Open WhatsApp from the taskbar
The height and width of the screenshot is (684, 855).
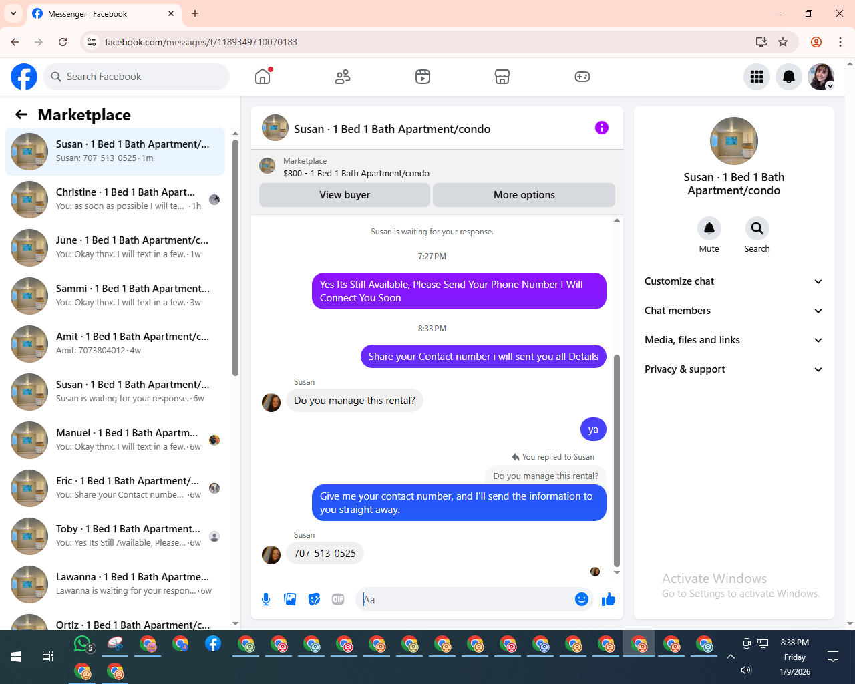[x=82, y=644]
